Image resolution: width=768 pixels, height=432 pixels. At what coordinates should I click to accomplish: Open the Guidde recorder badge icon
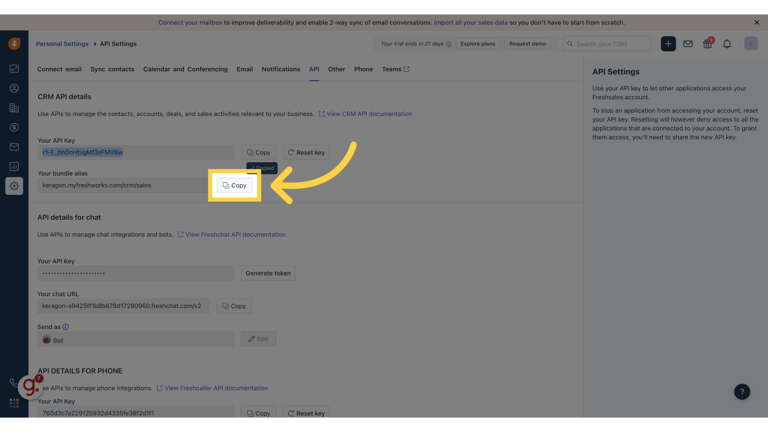[x=30, y=386]
